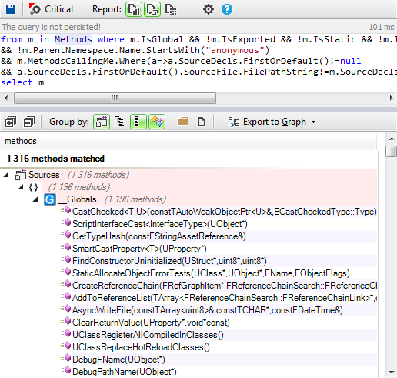
Task: Toggle the second Report list option
Action: coord(152,9)
